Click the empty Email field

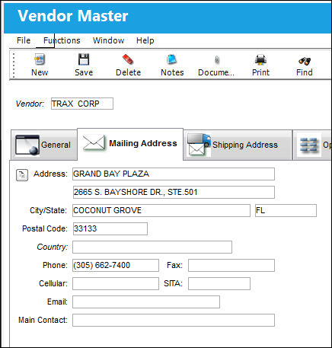click(146, 302)
